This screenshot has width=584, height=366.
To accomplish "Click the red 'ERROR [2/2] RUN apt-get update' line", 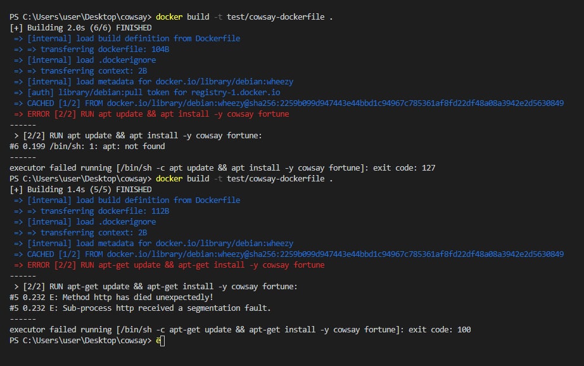I will pos(169,265).
